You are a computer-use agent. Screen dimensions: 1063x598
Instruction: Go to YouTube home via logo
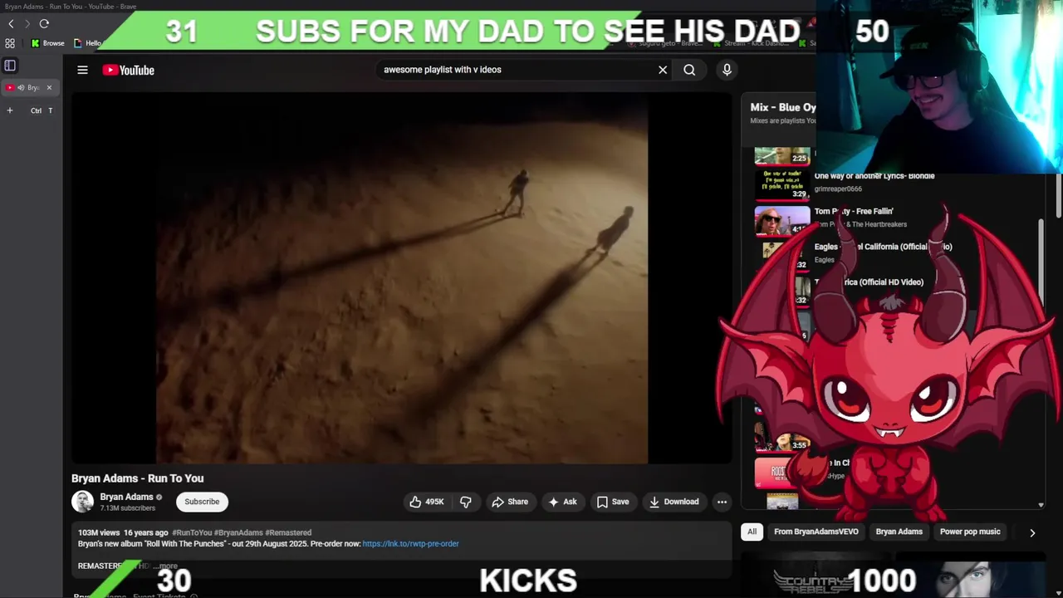[x=129, y=70]
